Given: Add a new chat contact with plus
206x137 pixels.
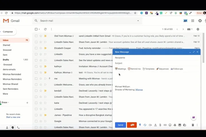Looking at the screenshot, I should (27, 103).
